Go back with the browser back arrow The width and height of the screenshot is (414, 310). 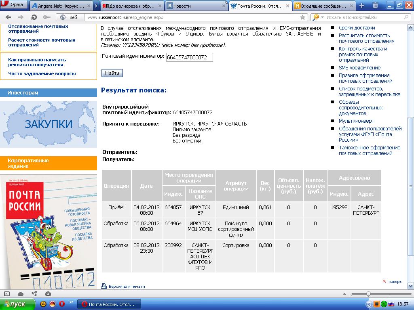point(8,17)
